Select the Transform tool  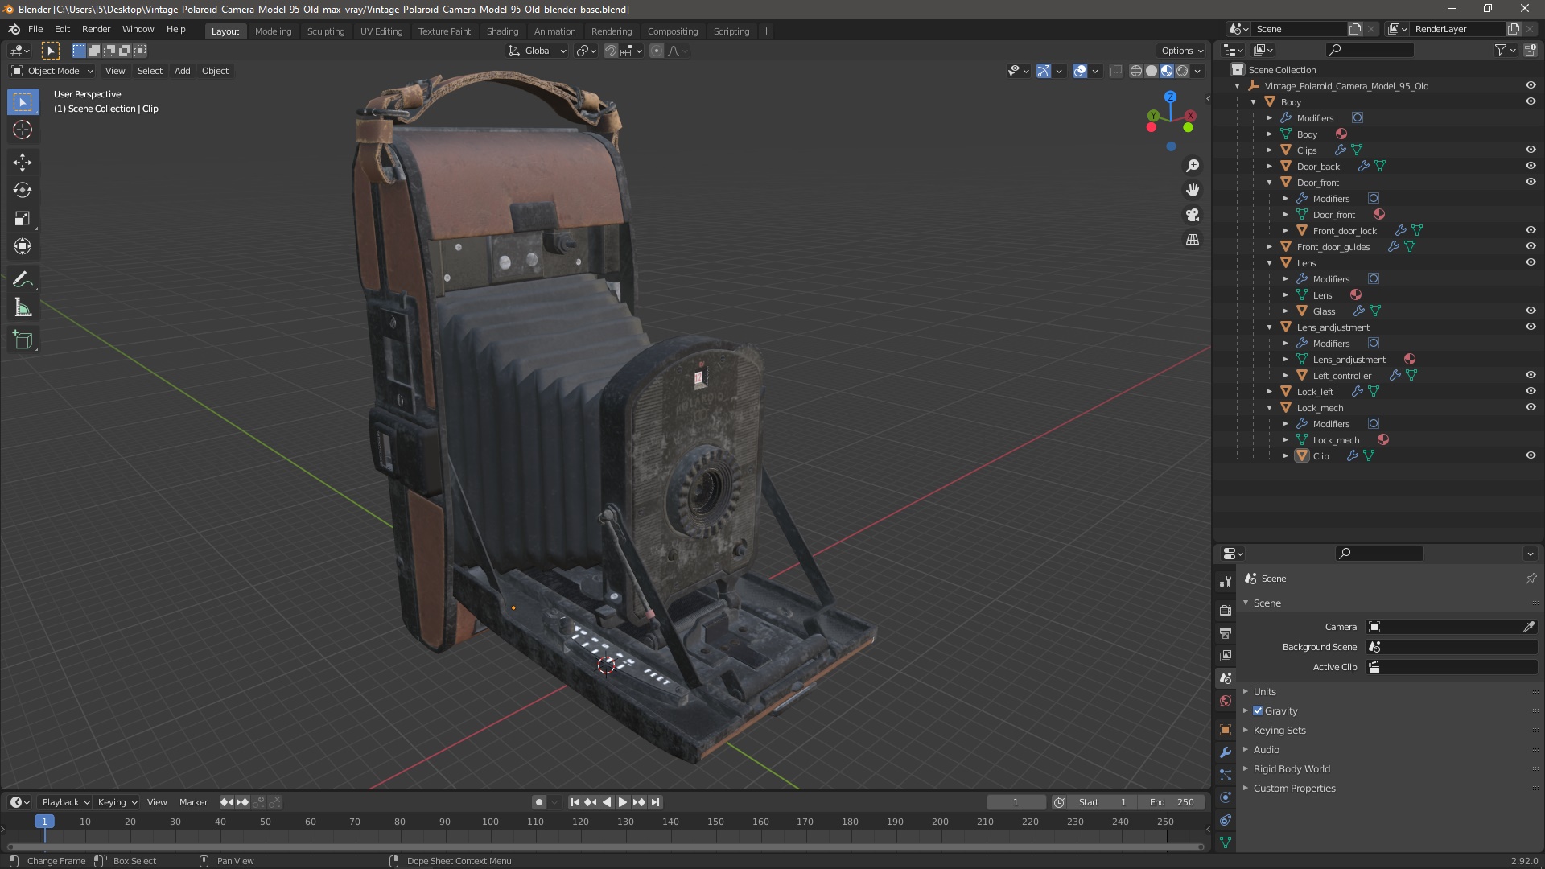click(x=23, y=247)
